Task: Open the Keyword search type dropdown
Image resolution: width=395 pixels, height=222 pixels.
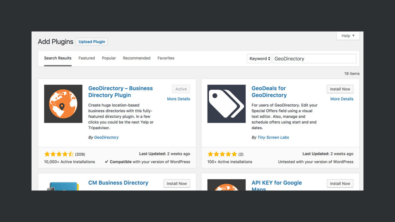Action: [x=259, y=58]
